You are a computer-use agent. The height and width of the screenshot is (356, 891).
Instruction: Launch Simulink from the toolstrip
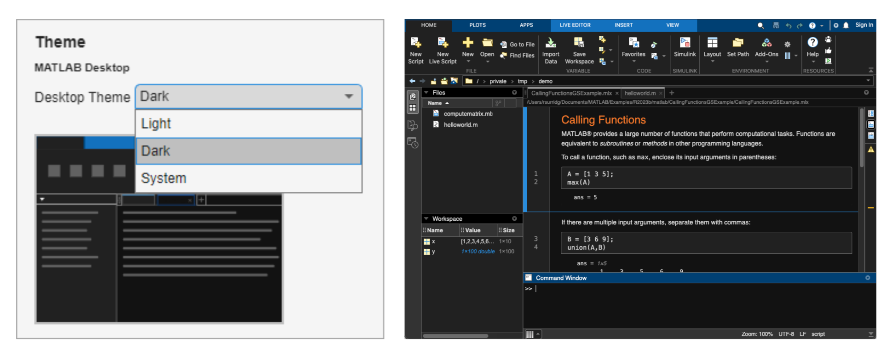point(685,43)
